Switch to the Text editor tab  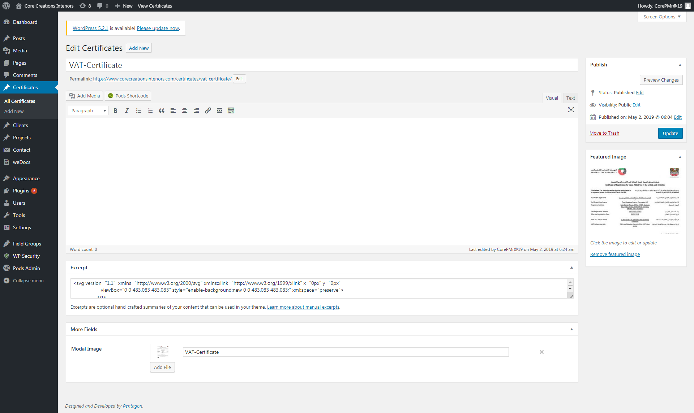tap(570, 98)
